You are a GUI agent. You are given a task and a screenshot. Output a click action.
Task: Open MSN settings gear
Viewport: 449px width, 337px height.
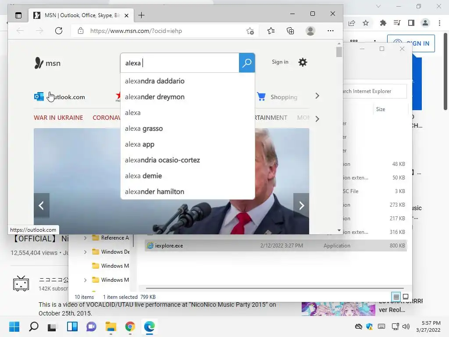303,62
